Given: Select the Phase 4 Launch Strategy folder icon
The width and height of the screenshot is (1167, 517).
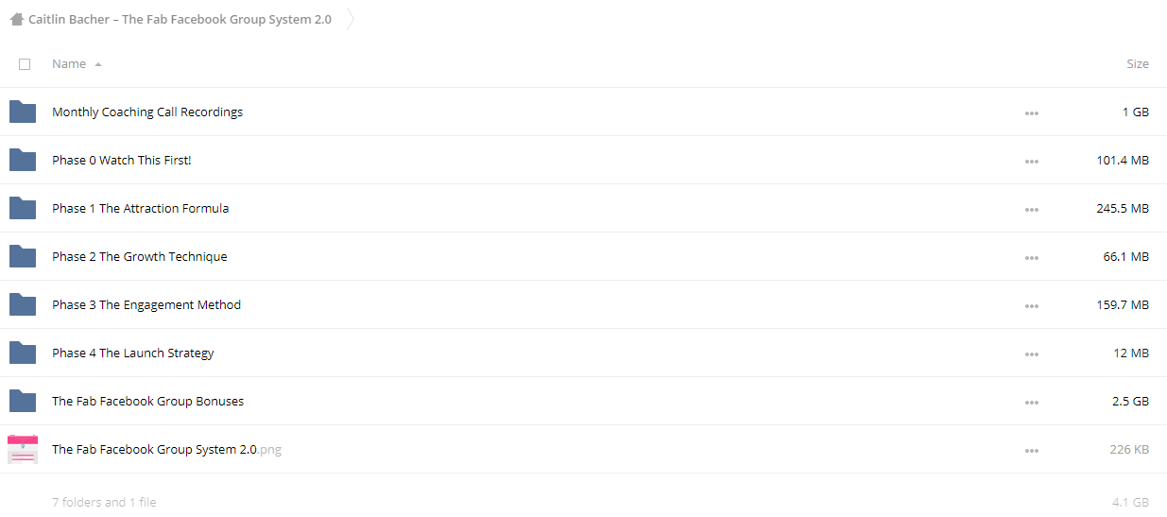Looking at the screenshot, I should point(23,353).
